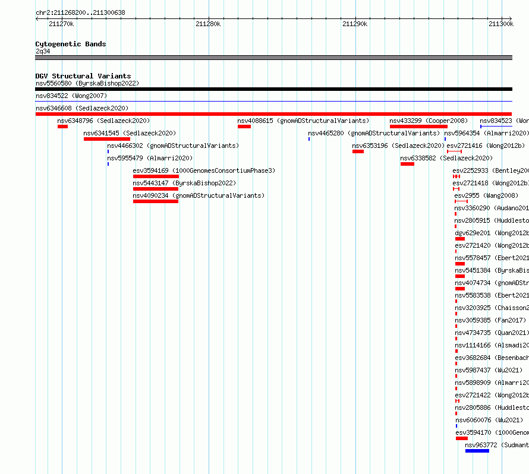
Task: Click the black nsv5560580 variant bar
Action: tap(273, 89)
